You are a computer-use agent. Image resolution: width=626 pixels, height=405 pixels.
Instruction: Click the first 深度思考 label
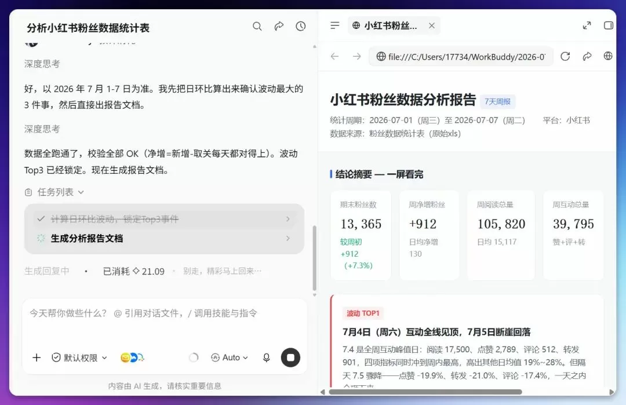(42, 64)
